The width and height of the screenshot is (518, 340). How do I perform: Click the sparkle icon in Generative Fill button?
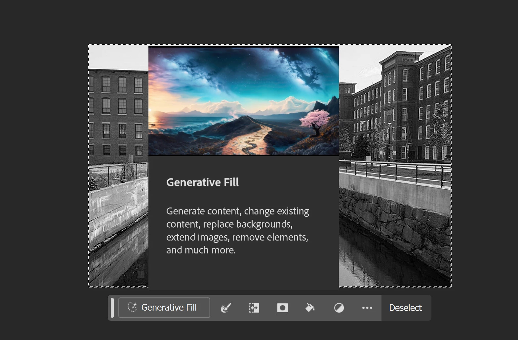[132, 307]
